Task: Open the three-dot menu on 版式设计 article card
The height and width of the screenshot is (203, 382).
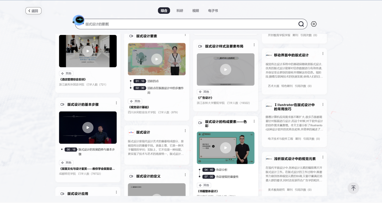Action: [x=185, y=131]
